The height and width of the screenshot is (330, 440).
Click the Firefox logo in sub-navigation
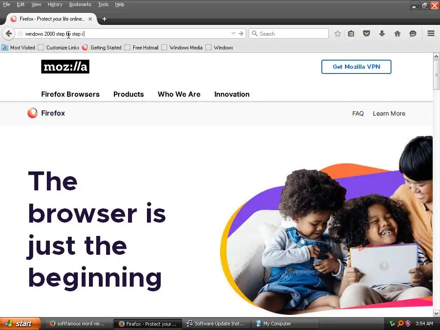click(x=46, y=113)
